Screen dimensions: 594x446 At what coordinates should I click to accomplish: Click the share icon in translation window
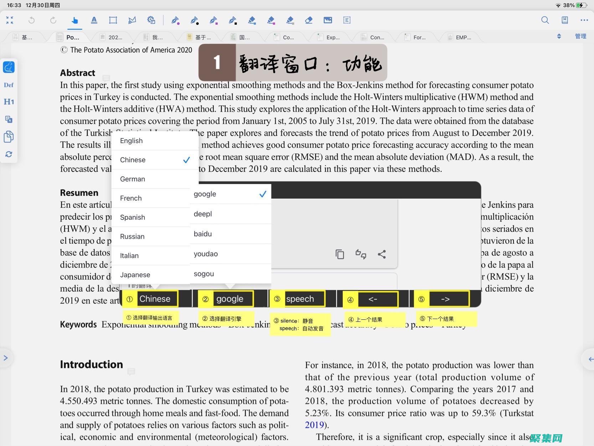[382, 254]
